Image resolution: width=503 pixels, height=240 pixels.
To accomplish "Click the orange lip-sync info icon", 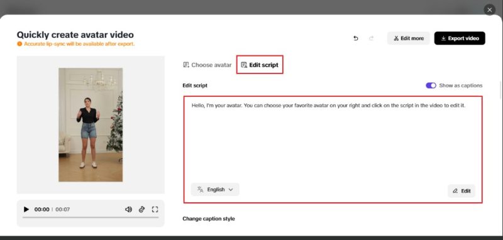I will 19,44.
